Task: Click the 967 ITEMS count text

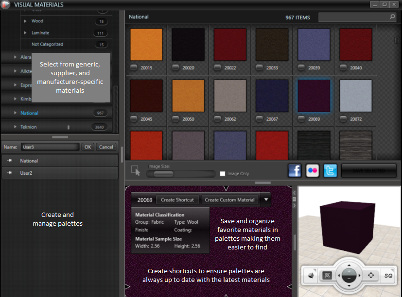Action: click(x=297, y=17)
